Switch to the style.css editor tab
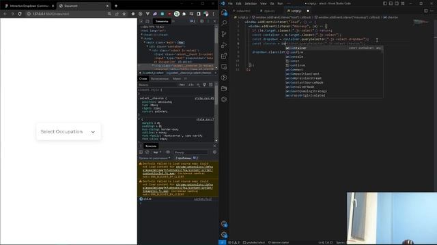437x245 pixels. [x=269, y=11]
